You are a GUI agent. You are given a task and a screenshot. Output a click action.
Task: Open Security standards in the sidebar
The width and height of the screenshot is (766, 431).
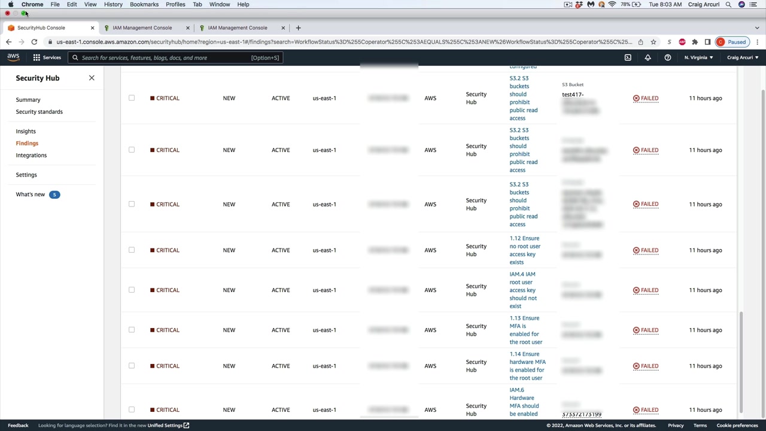(39, 112)
